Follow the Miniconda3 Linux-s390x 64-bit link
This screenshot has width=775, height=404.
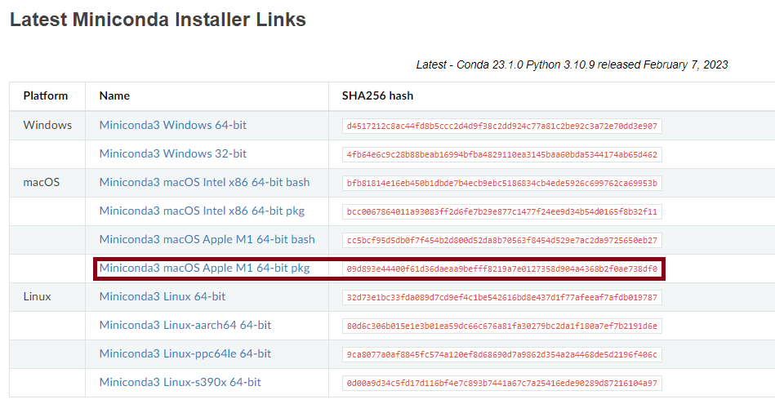180,382
